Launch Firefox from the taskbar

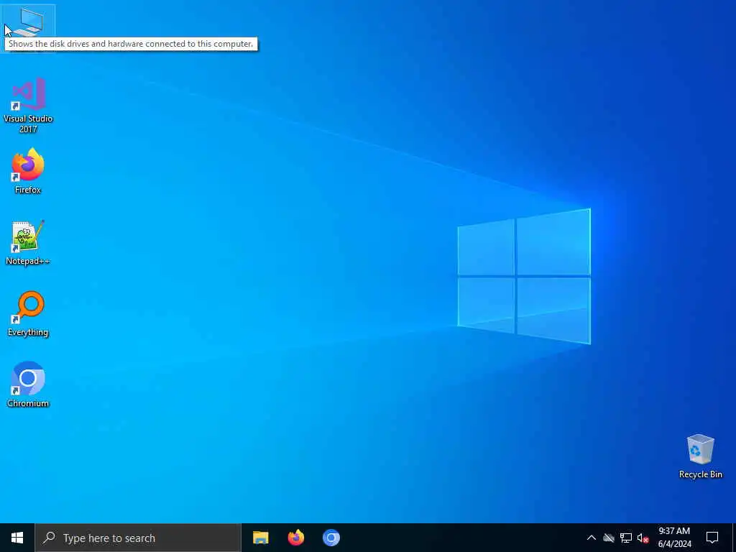click(295, 538)
